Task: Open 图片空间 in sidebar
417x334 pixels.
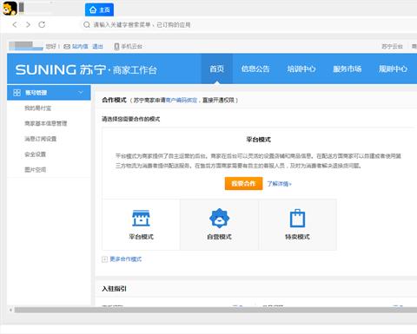Action: [35, 169]
